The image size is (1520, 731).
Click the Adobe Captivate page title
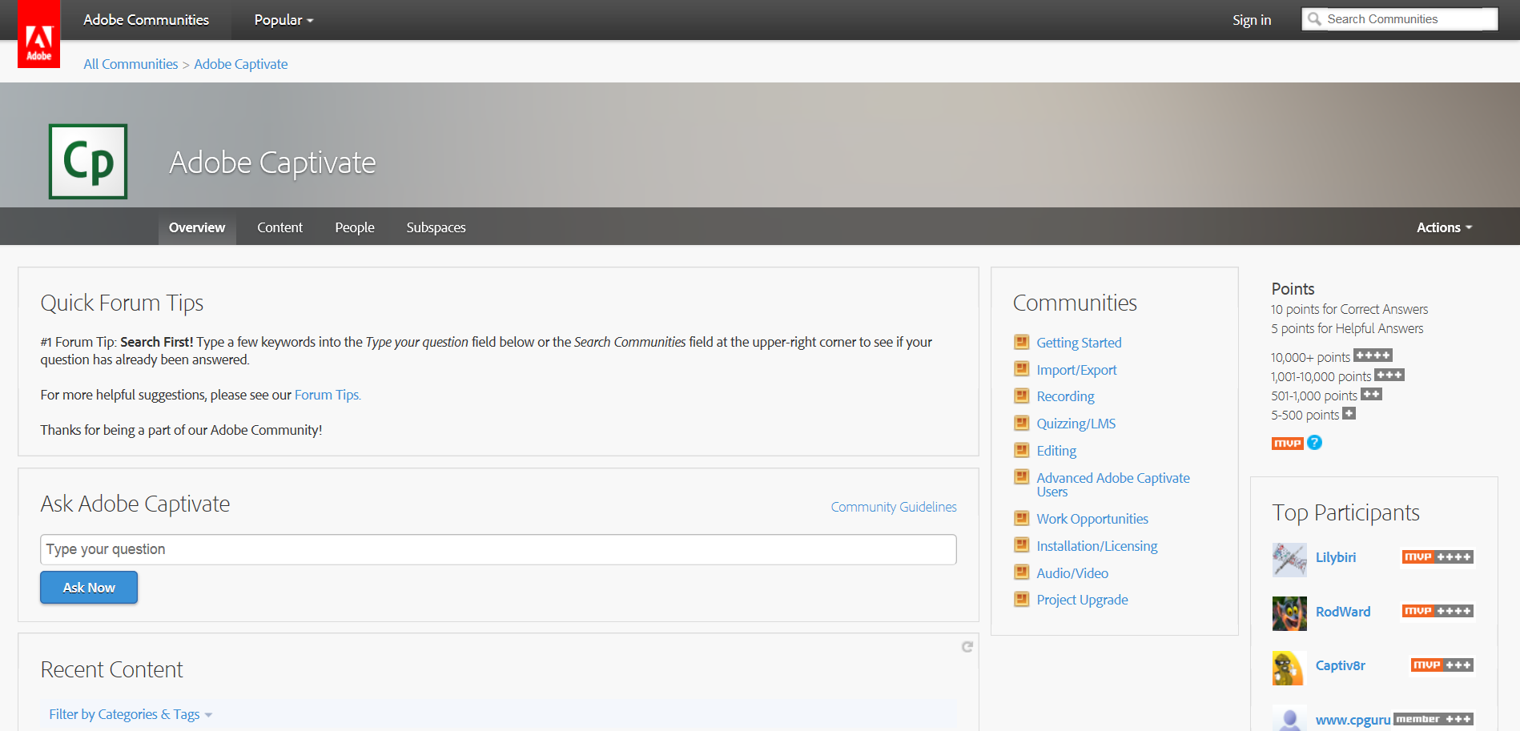(272, 163)
